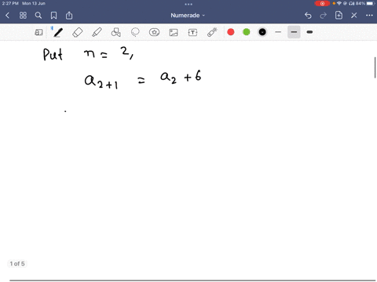Select the medium stroke width
377x282 pixels.
(294, 32)
